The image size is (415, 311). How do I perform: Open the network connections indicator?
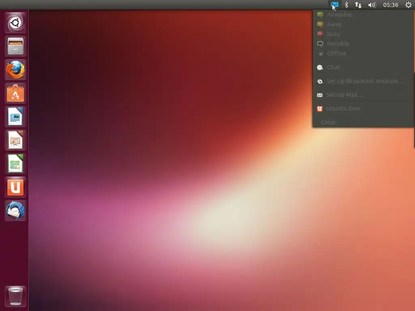(x=358, y=5)
